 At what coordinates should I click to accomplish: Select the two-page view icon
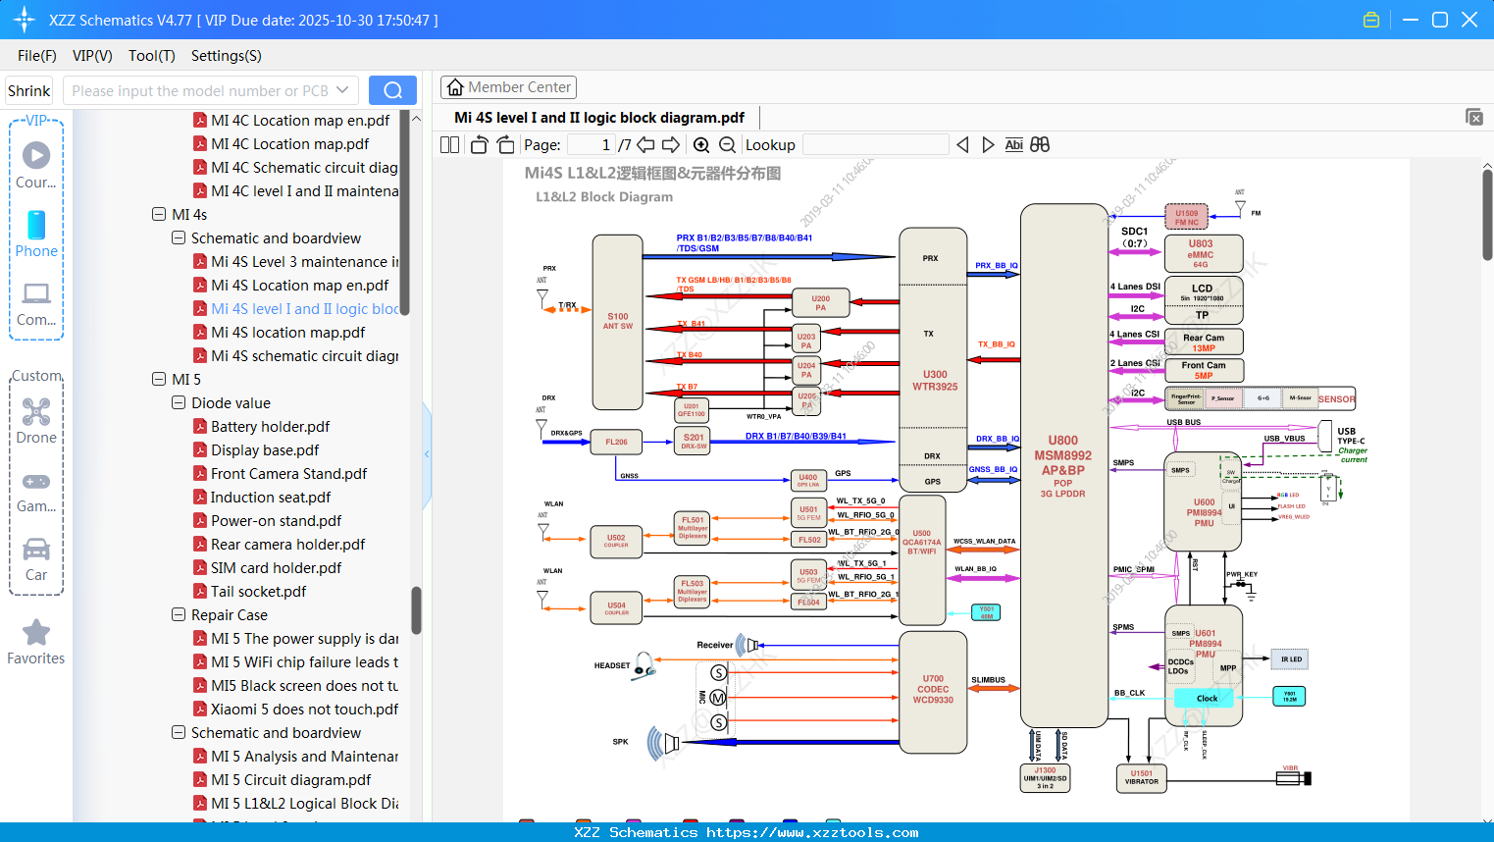coord(448,144)
